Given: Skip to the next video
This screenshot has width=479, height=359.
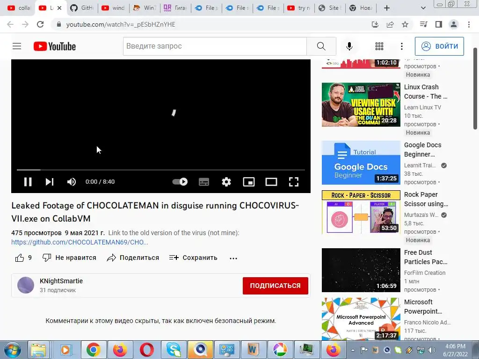Looking at the screenshot, I should [x=50, y=182].
